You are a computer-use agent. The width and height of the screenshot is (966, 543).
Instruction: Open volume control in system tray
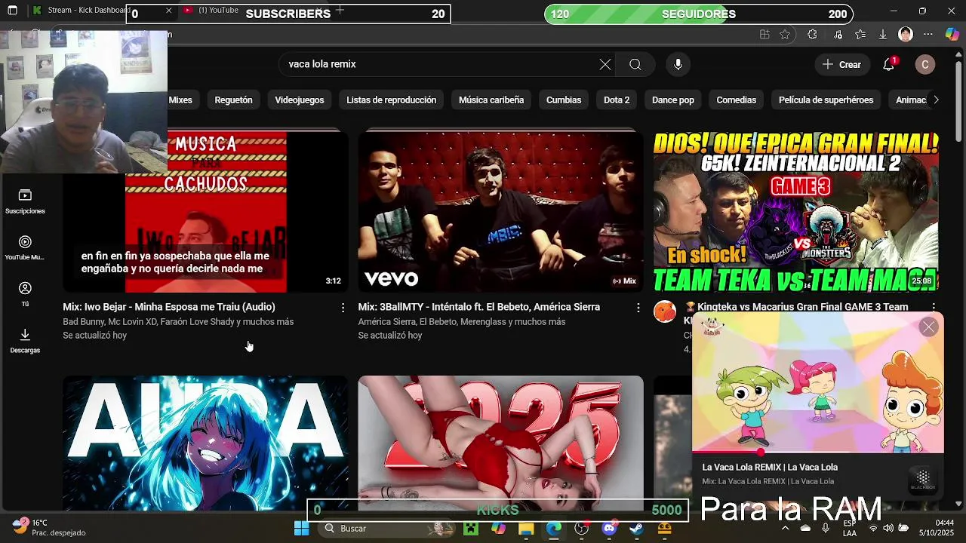click(888, 529)
